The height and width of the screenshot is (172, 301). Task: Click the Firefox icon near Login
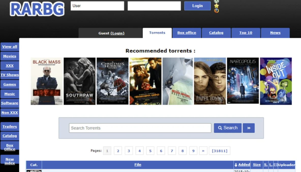click(216, 11)
